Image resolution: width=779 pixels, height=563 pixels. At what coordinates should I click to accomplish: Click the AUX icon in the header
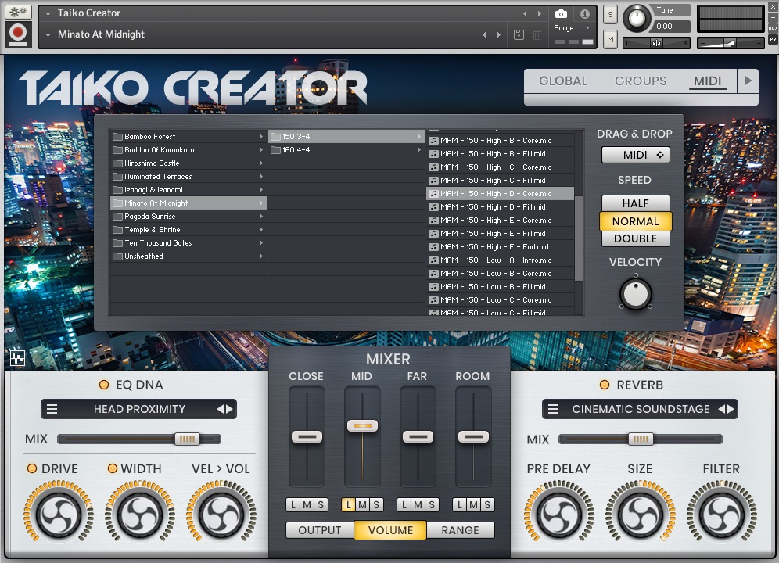[773, 28]
